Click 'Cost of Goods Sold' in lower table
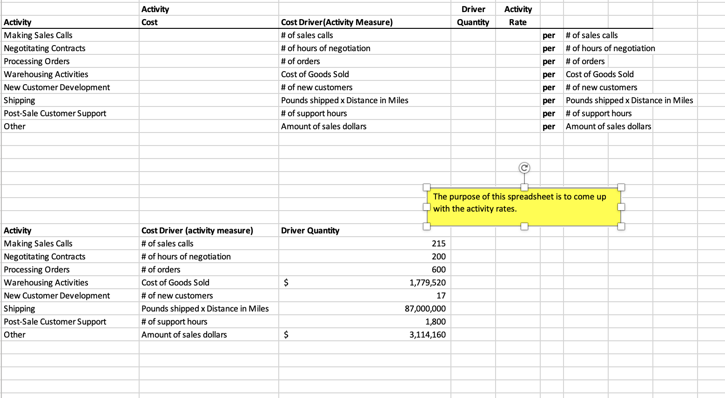The width and height of the screenshot is (725, 398). coord(175,282)
